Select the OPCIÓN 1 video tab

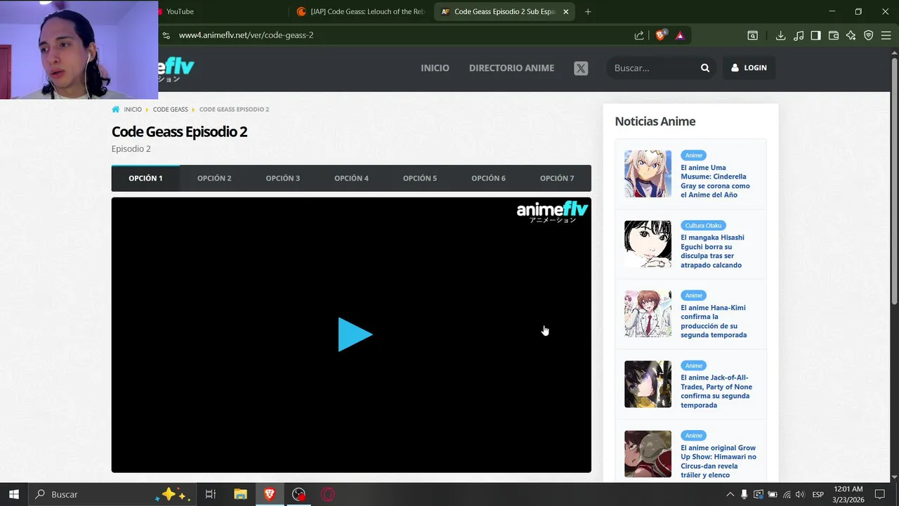[x=145, y=179]
